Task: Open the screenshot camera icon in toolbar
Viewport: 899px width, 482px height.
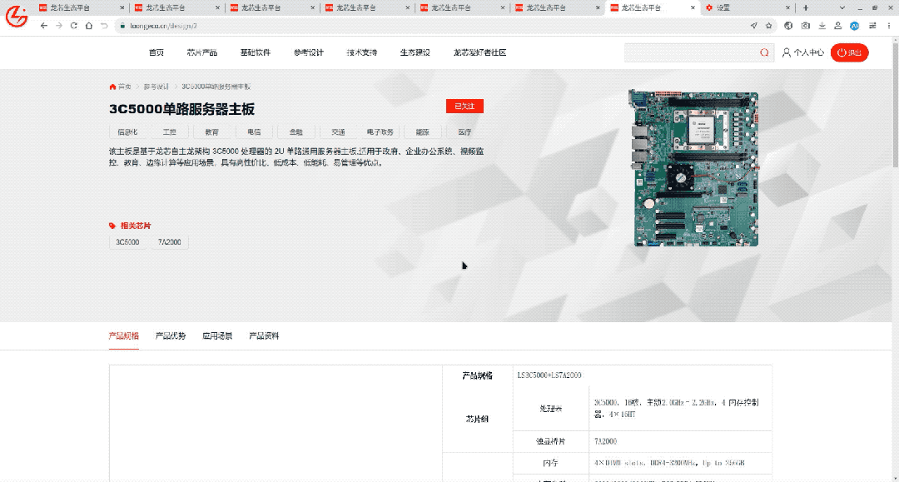Action: click(805, 26)
